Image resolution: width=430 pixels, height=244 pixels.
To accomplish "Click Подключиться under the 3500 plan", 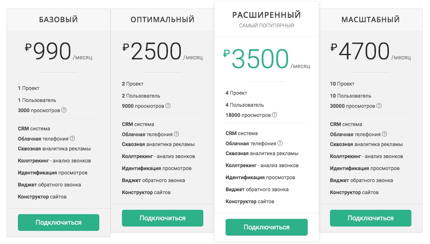I will (266, 227).
